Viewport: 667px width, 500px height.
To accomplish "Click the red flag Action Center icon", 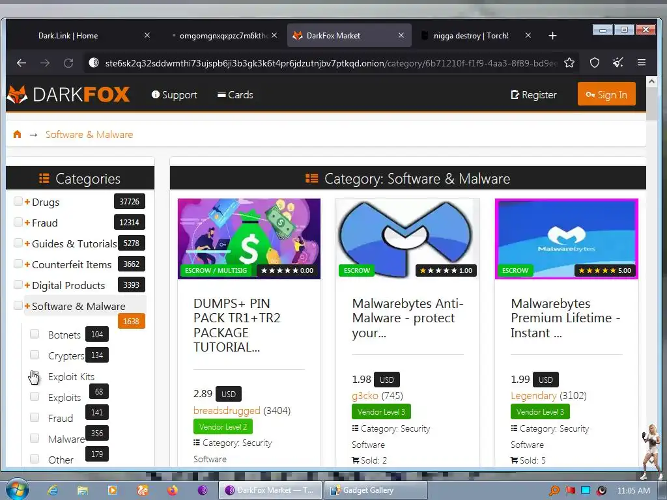I will coord(570,491).
